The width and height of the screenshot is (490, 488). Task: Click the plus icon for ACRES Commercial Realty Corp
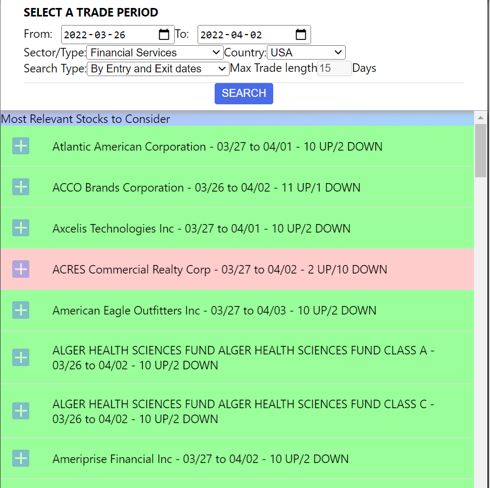coord(21,269)
